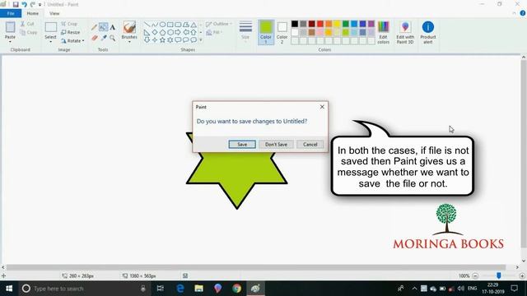The width and height of the screenshot is (527, 296).
Task: Open the shape Fill dropdown
Action: tap(214, 32)
